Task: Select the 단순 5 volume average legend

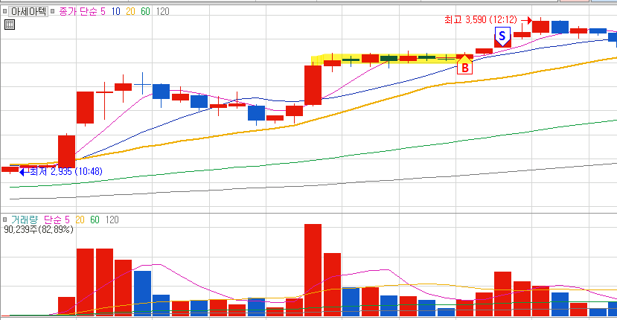Action: tap(57, 220)
